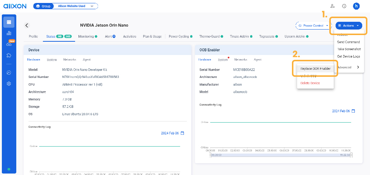
Task: Click right handle of OOB Enabler time range slider
Action: pos(351,155)
